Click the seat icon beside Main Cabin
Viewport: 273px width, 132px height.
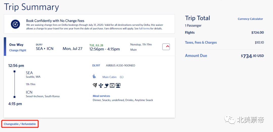95,76
